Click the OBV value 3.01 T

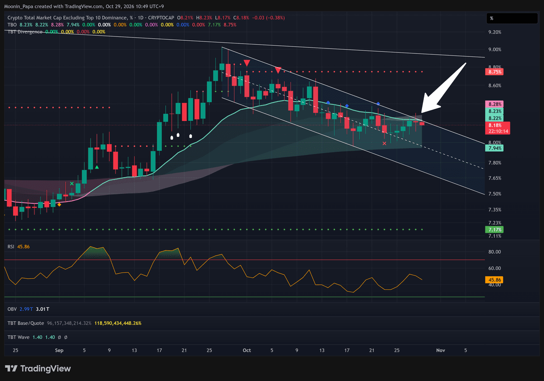tap(43, 309)
